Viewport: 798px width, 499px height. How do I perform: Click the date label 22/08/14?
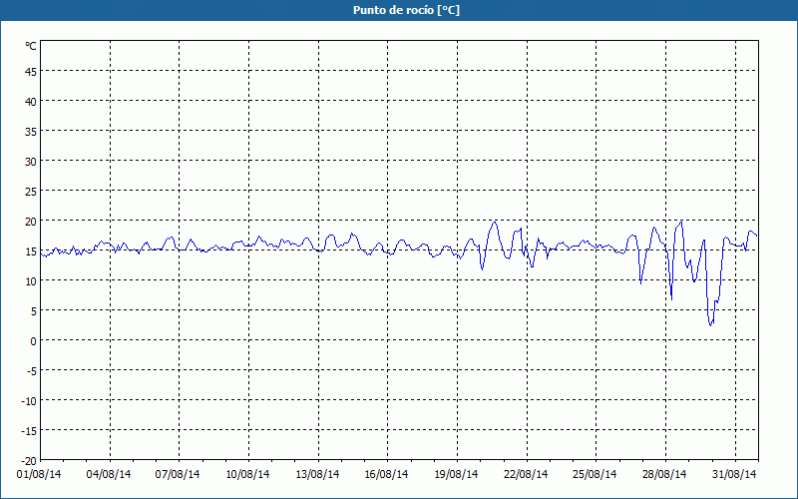(526, 474)
